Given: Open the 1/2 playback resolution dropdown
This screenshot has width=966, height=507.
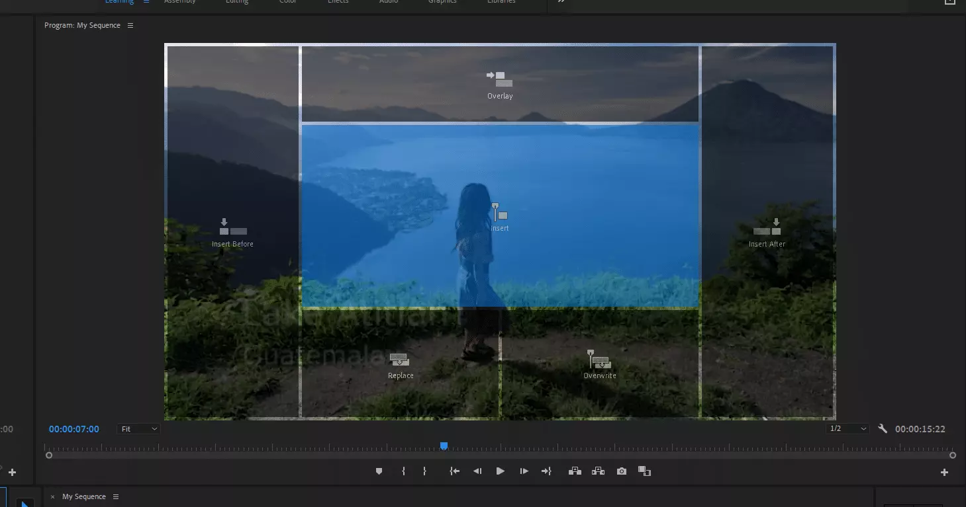Looking at the screenshot, I should [847, 429].
